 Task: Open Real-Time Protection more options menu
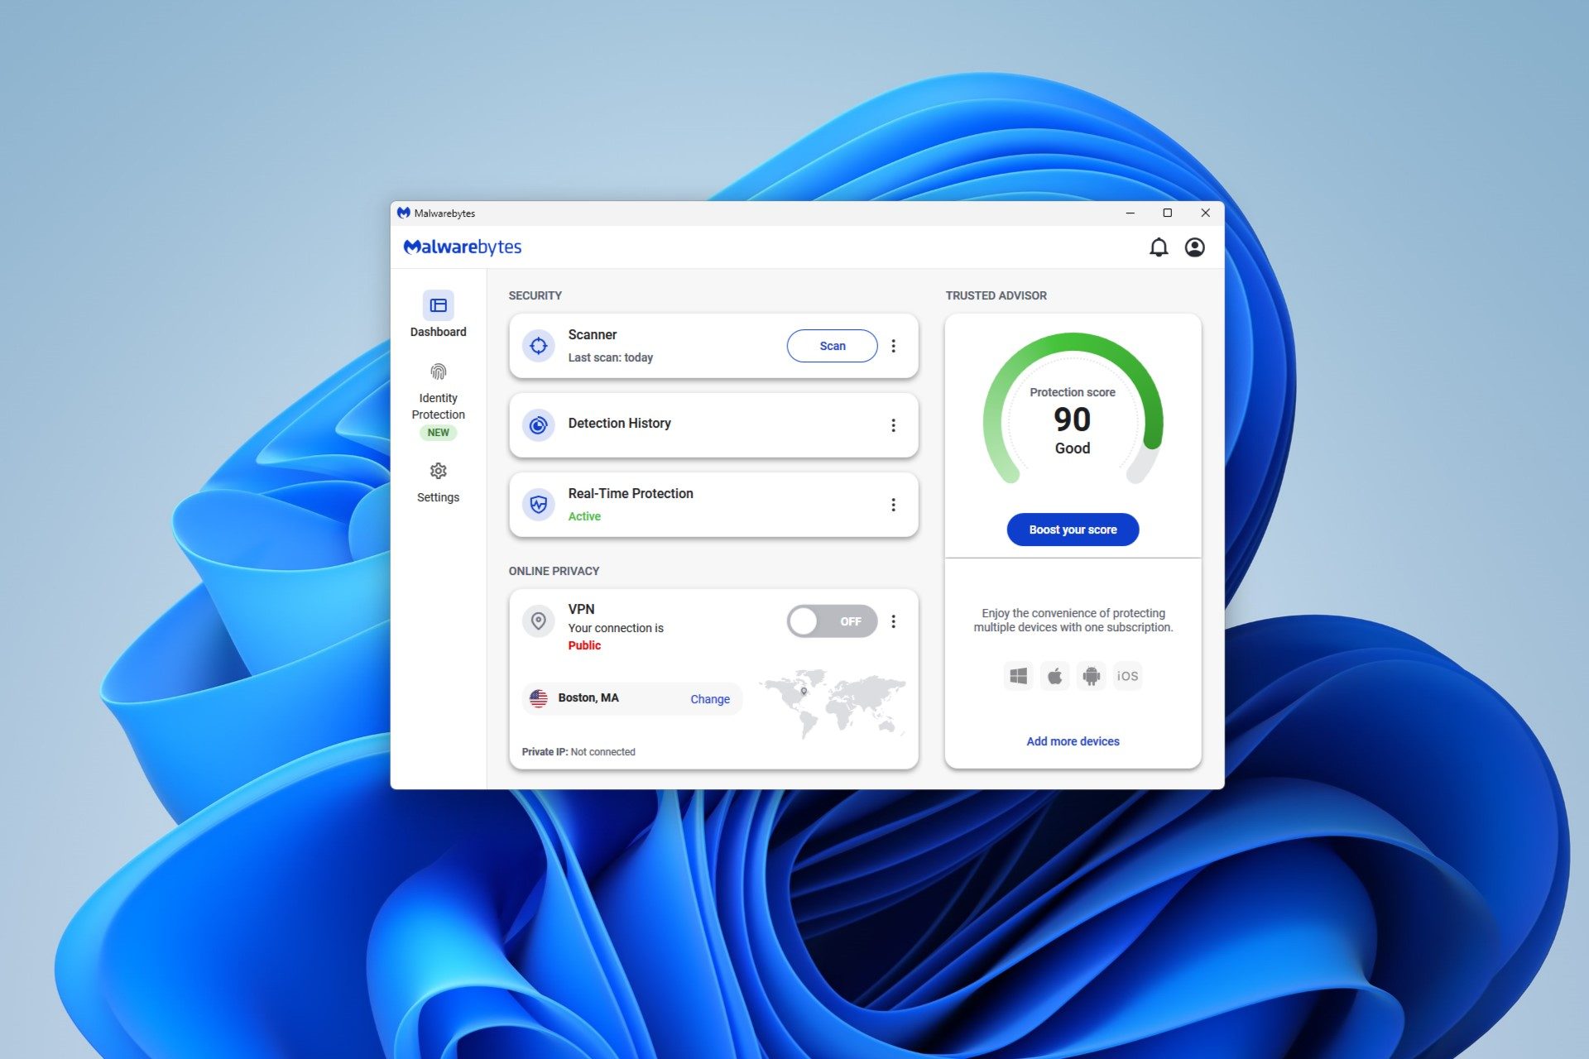(x=893, y=505)
